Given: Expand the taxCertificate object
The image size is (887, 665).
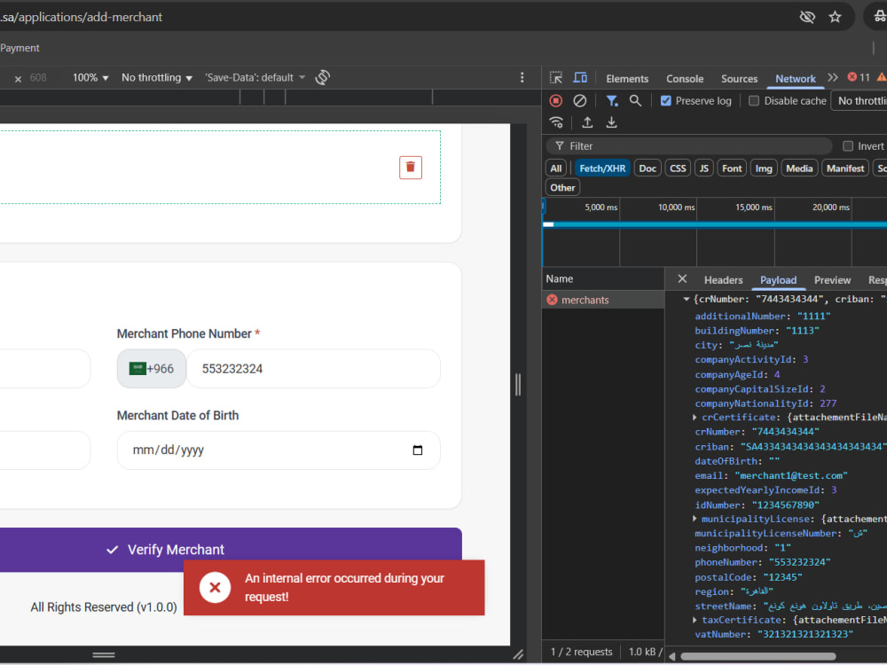Looking at the screenshot, I should 695,620.
